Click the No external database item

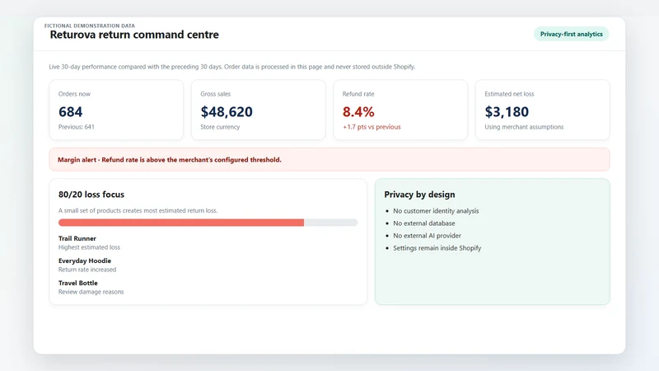(x=423, y=223)
